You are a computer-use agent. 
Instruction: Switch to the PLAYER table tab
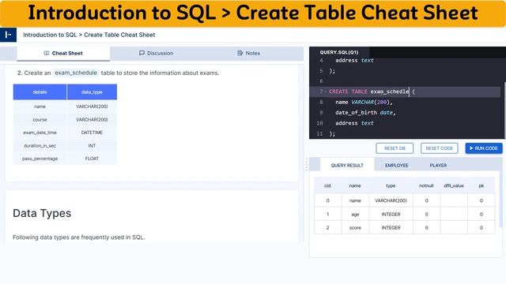438,165
